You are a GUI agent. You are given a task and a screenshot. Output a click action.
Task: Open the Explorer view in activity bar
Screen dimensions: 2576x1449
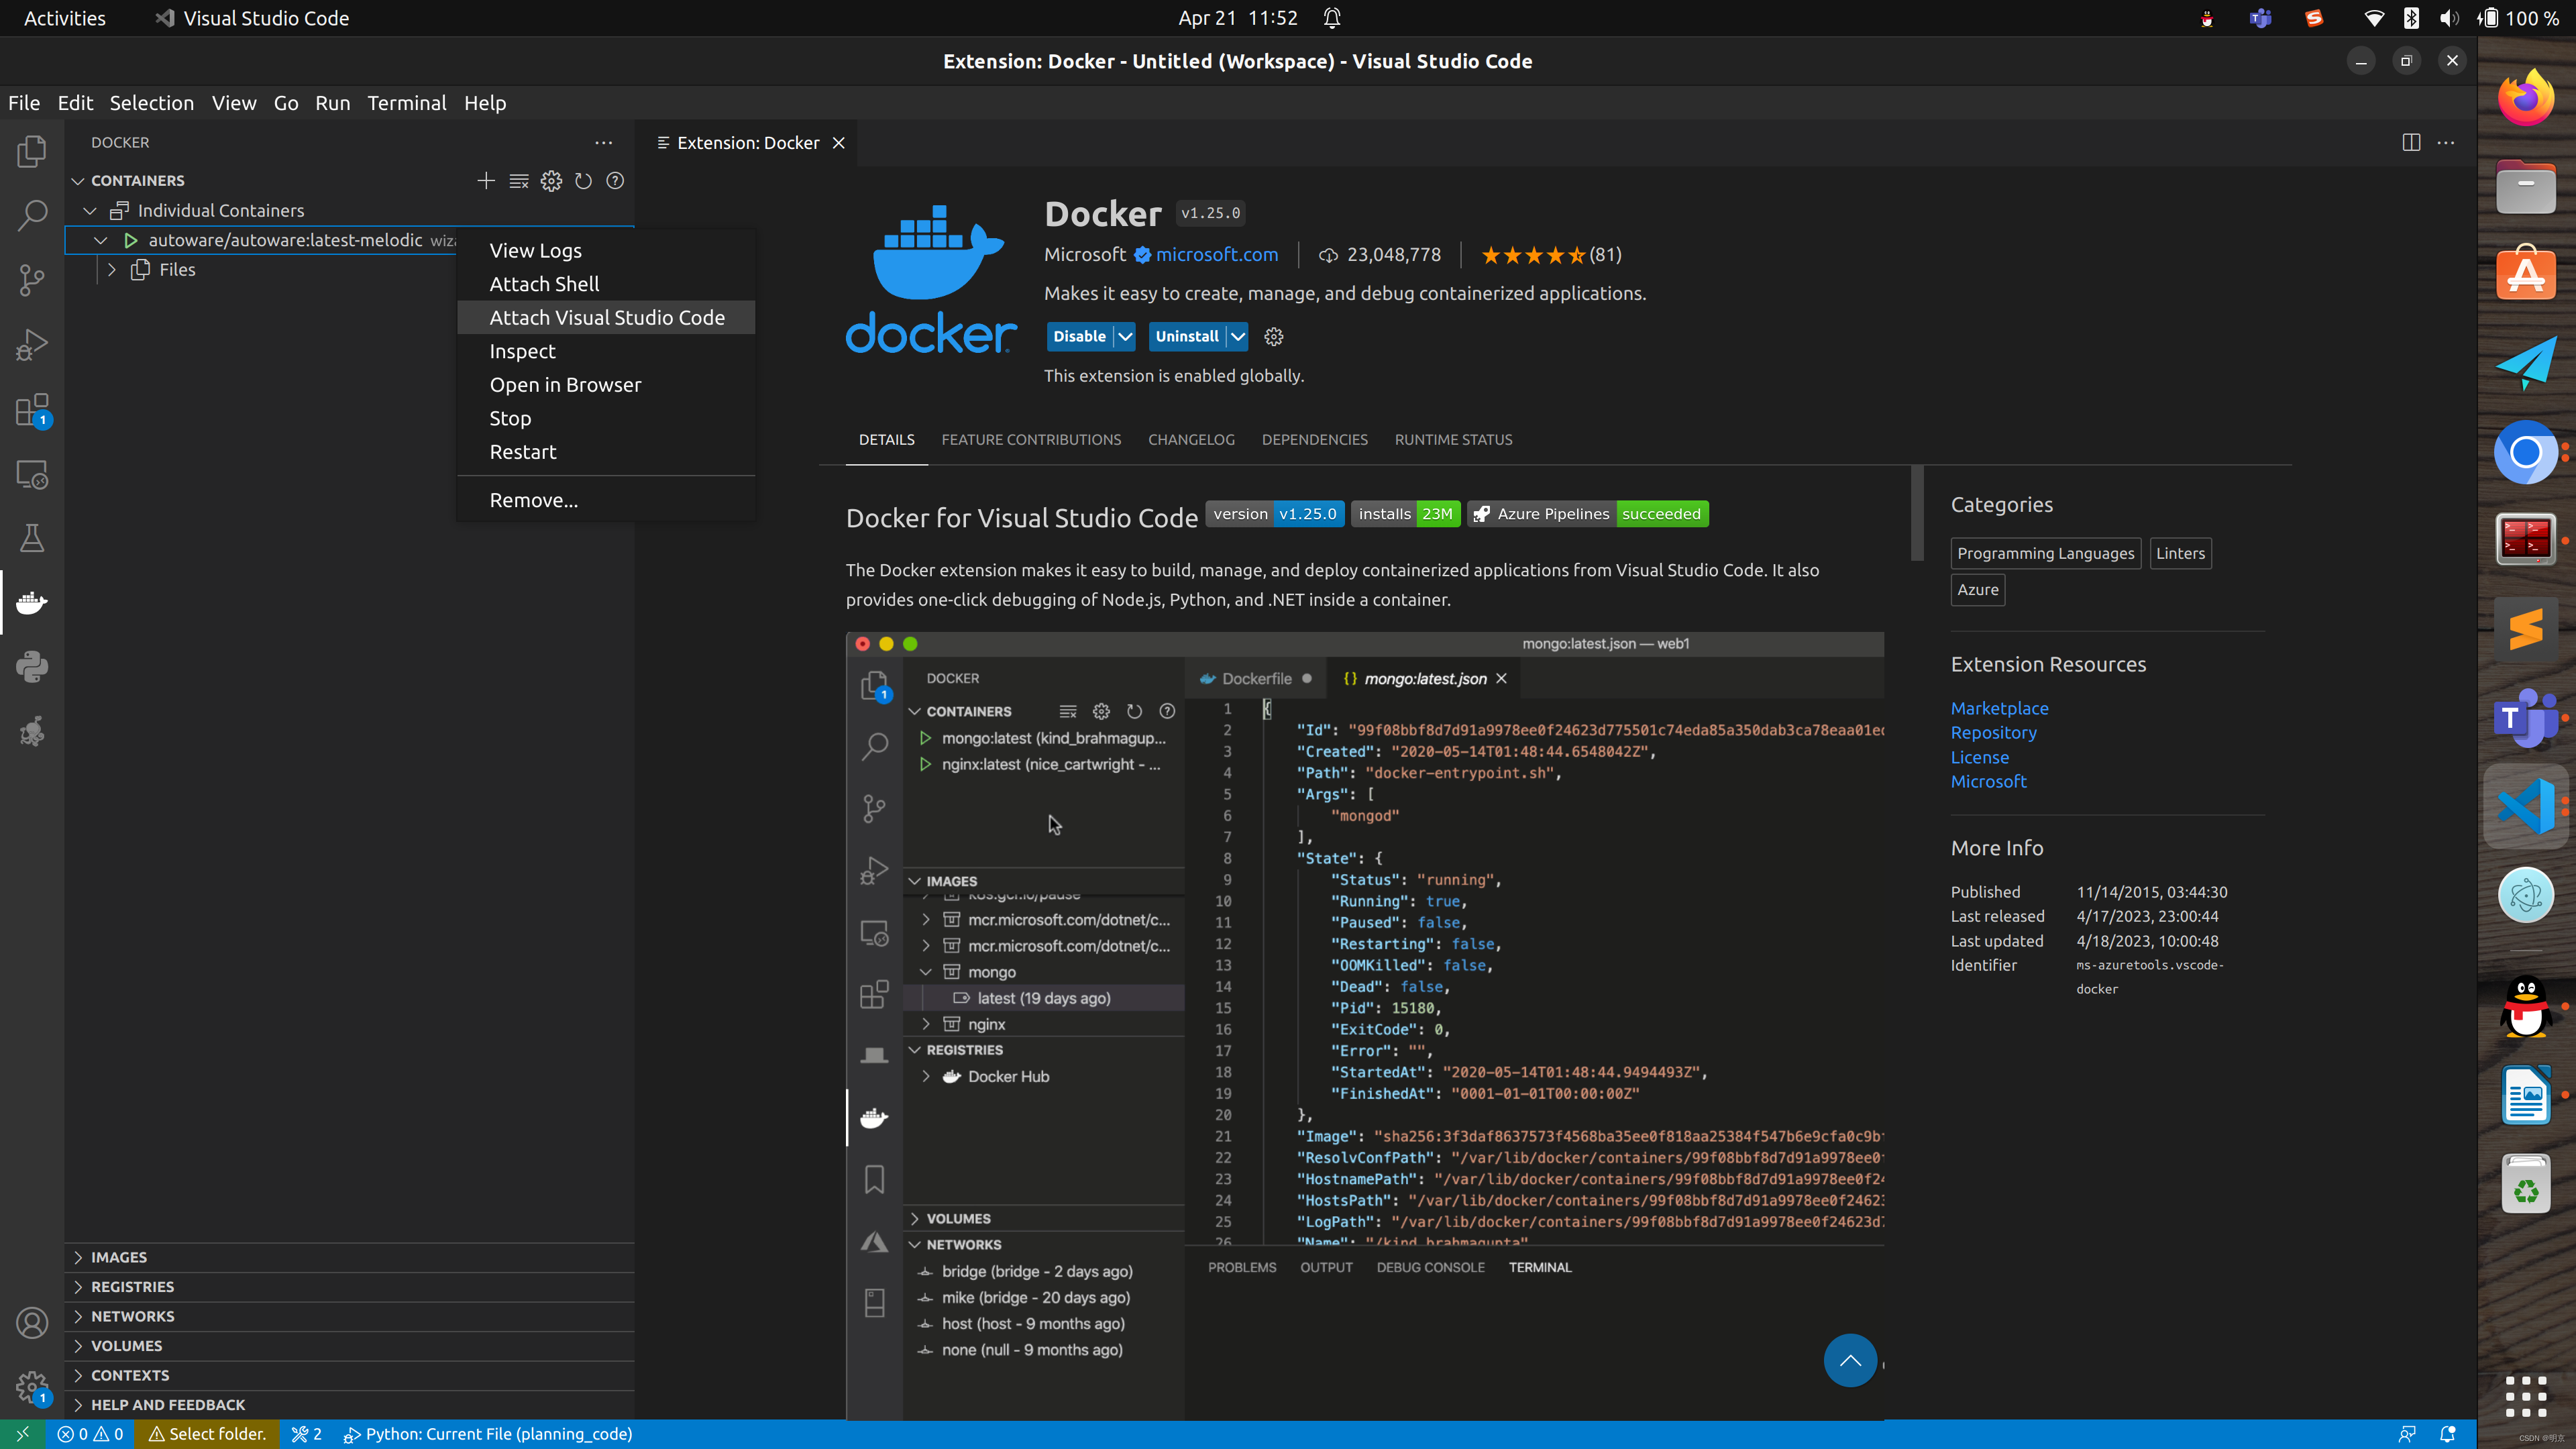click(32, 152)
